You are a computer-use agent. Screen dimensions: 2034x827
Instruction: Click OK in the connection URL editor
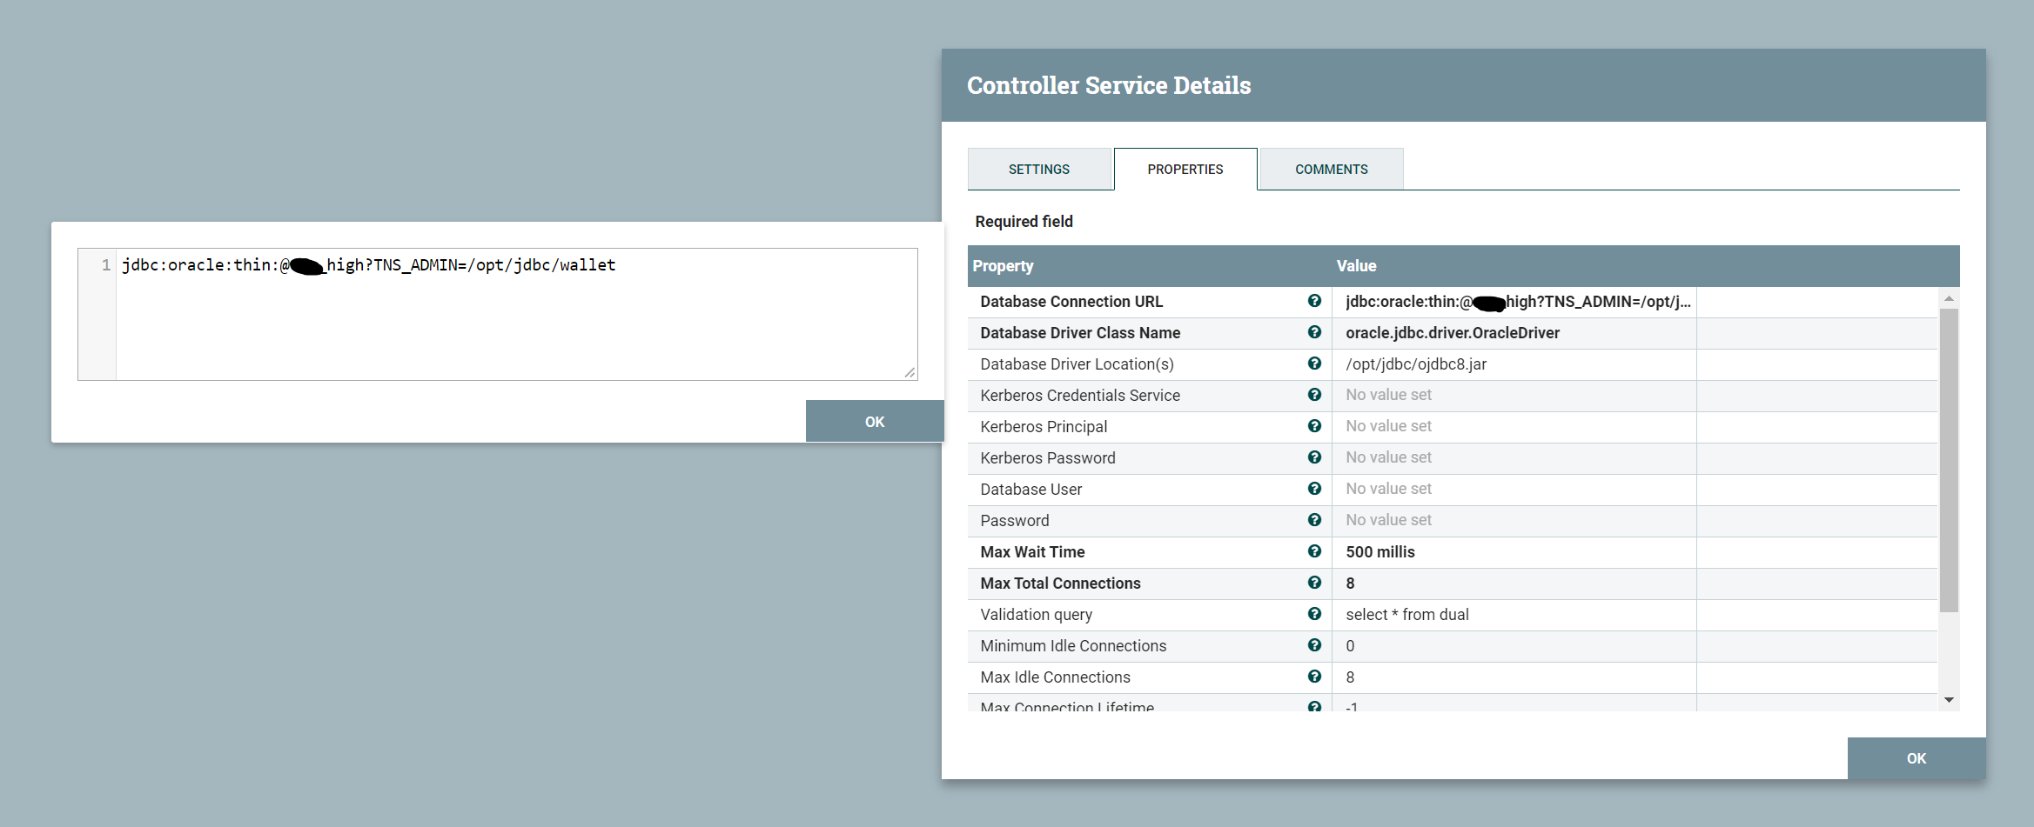pyautogui.click(x=874, y=421)
